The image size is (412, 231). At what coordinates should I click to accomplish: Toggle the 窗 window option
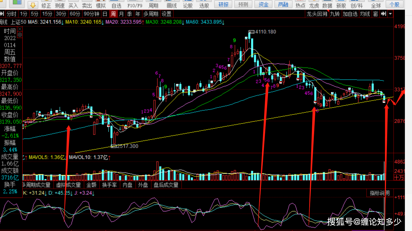tap(376, 14)
